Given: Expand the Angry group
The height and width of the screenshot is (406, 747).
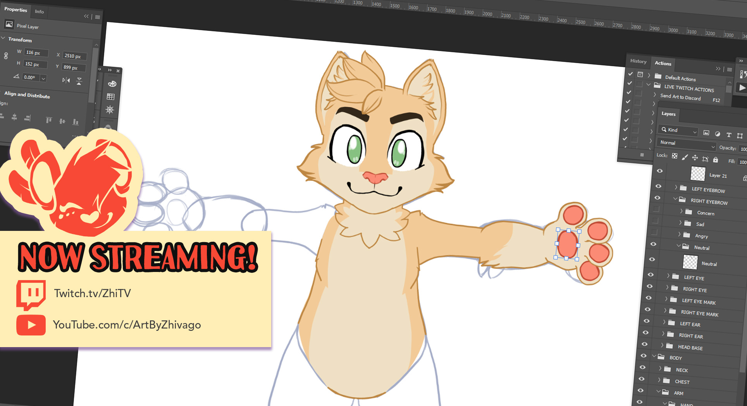Looking at the screenshot, I should pyautogui.click(x=679, y=234).
